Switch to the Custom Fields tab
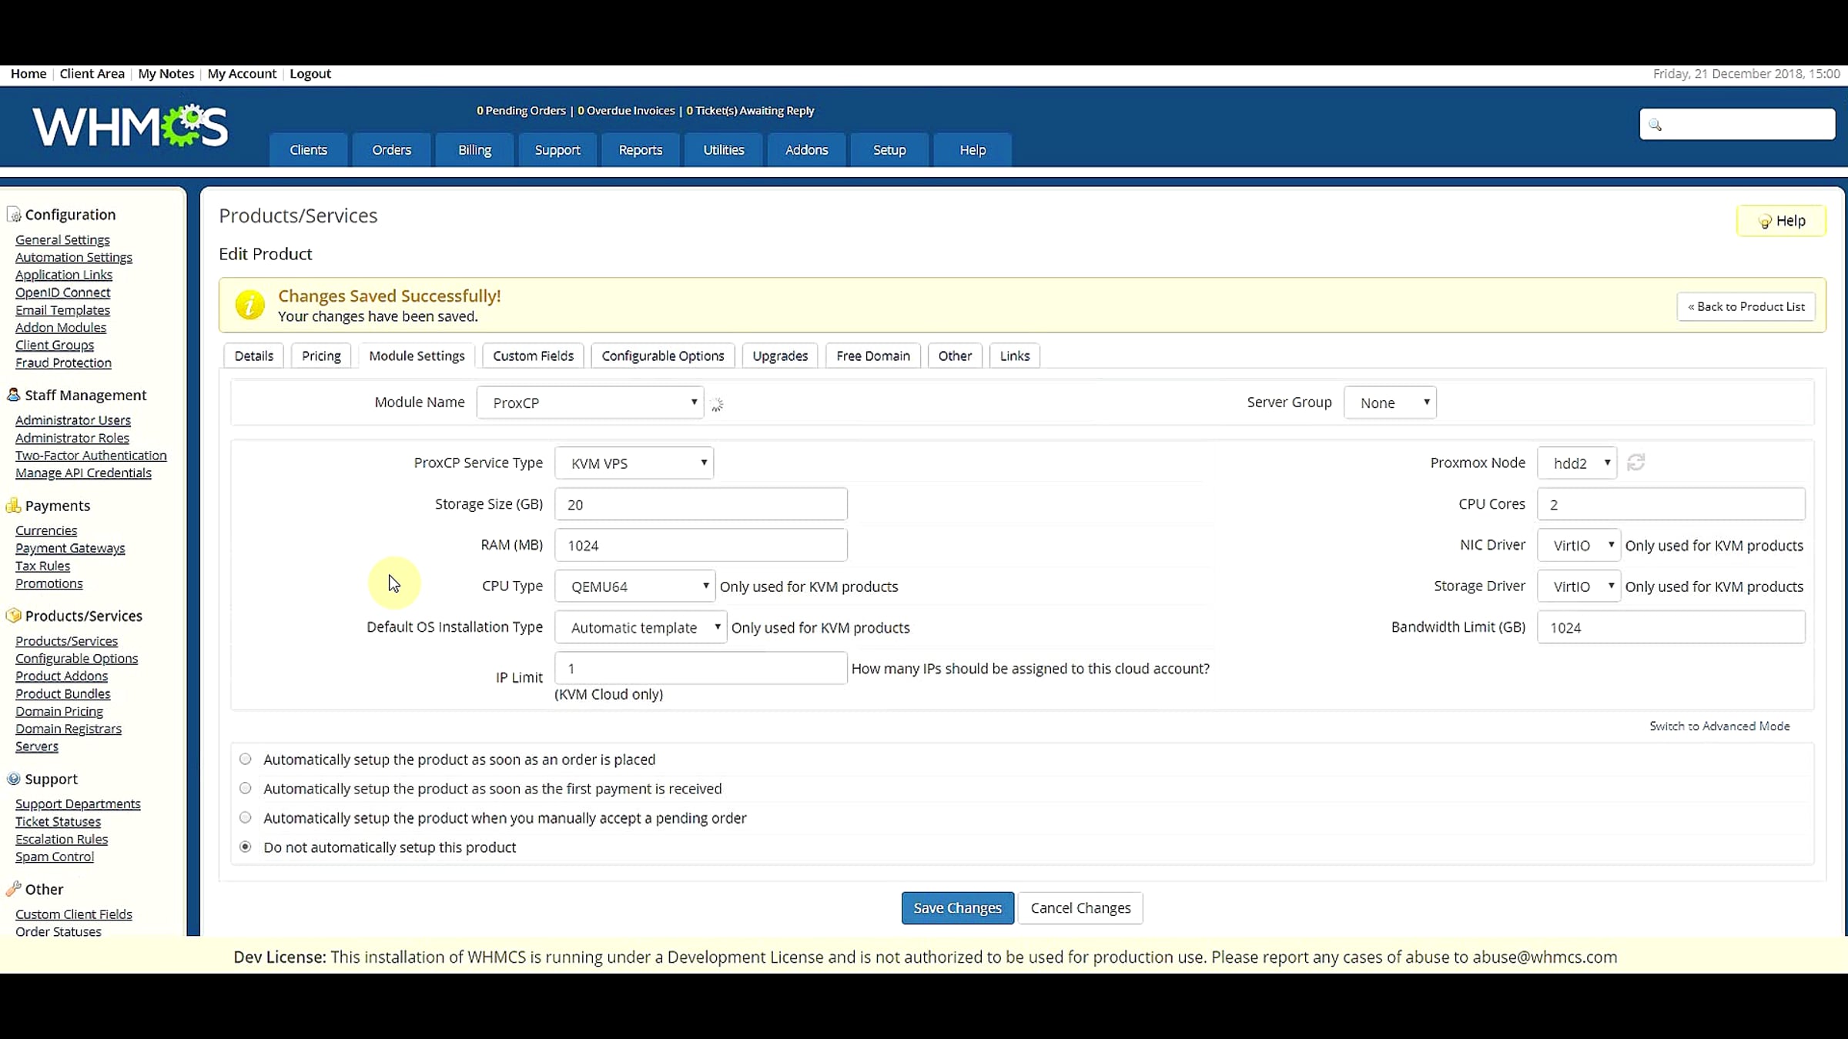 pos(534,356)
